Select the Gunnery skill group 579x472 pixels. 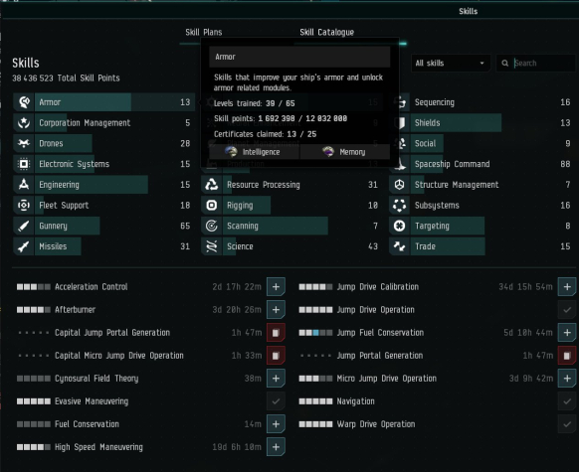tap(104, 226)
